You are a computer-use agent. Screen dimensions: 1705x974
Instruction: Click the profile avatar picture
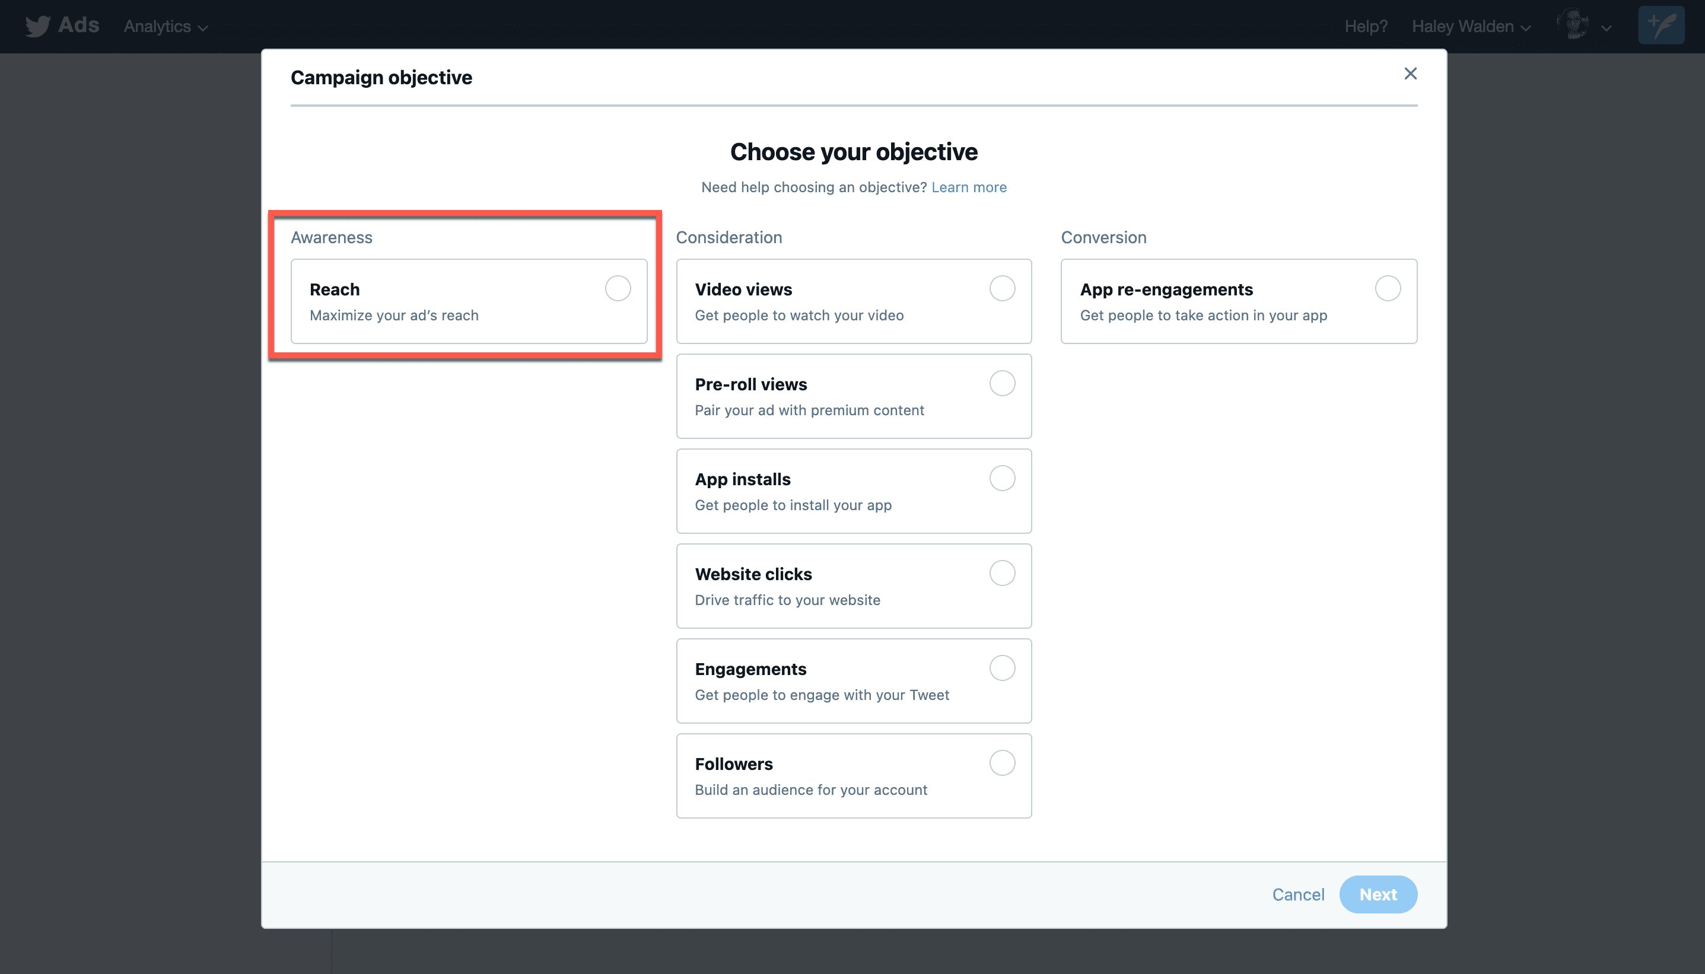pos(1573,26)
